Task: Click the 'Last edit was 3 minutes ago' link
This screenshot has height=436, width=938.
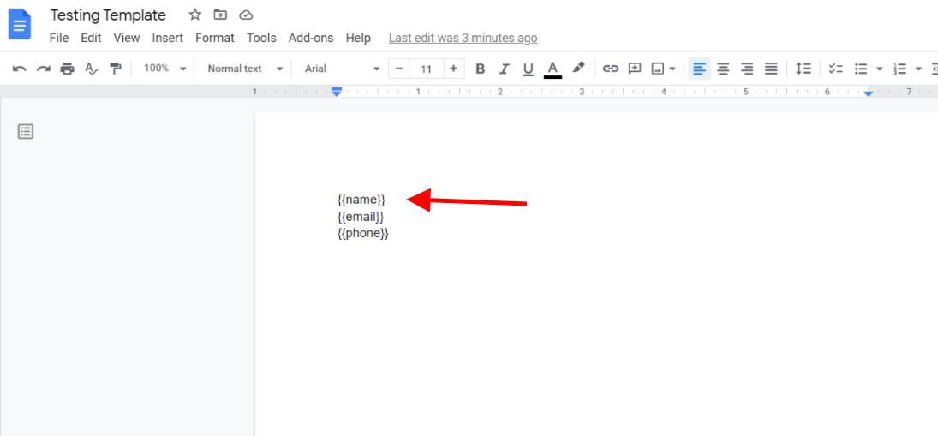Action: pyautogui.click(x=463, y=38)
